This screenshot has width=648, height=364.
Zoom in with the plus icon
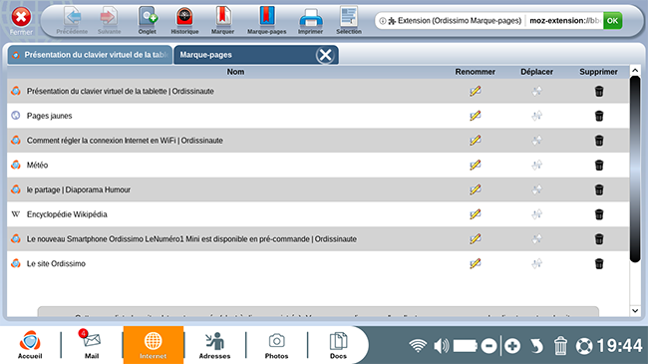(x=512, y=346)
